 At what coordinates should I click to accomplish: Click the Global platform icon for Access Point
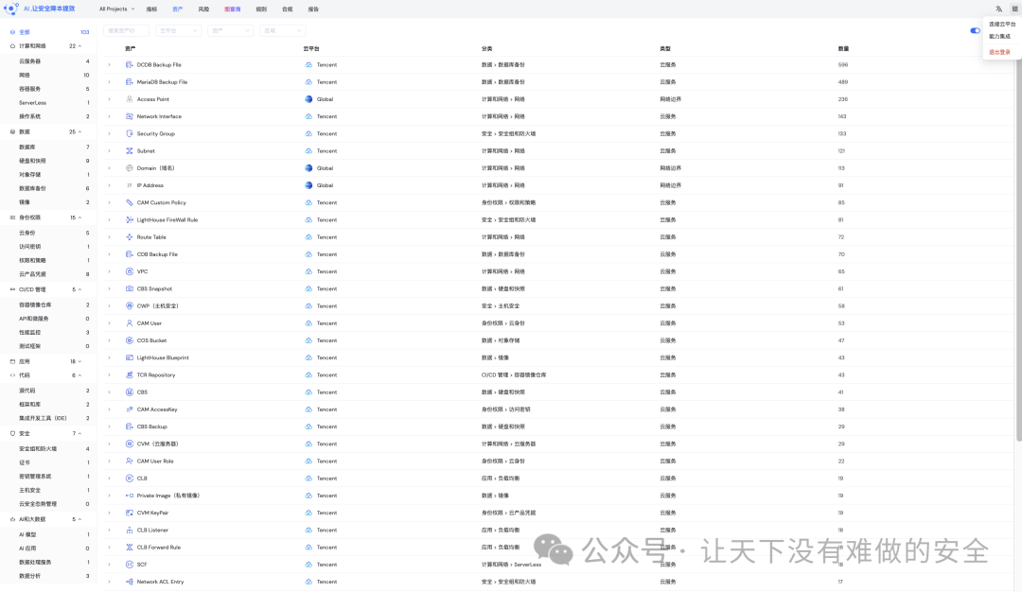tap(308, 99)
